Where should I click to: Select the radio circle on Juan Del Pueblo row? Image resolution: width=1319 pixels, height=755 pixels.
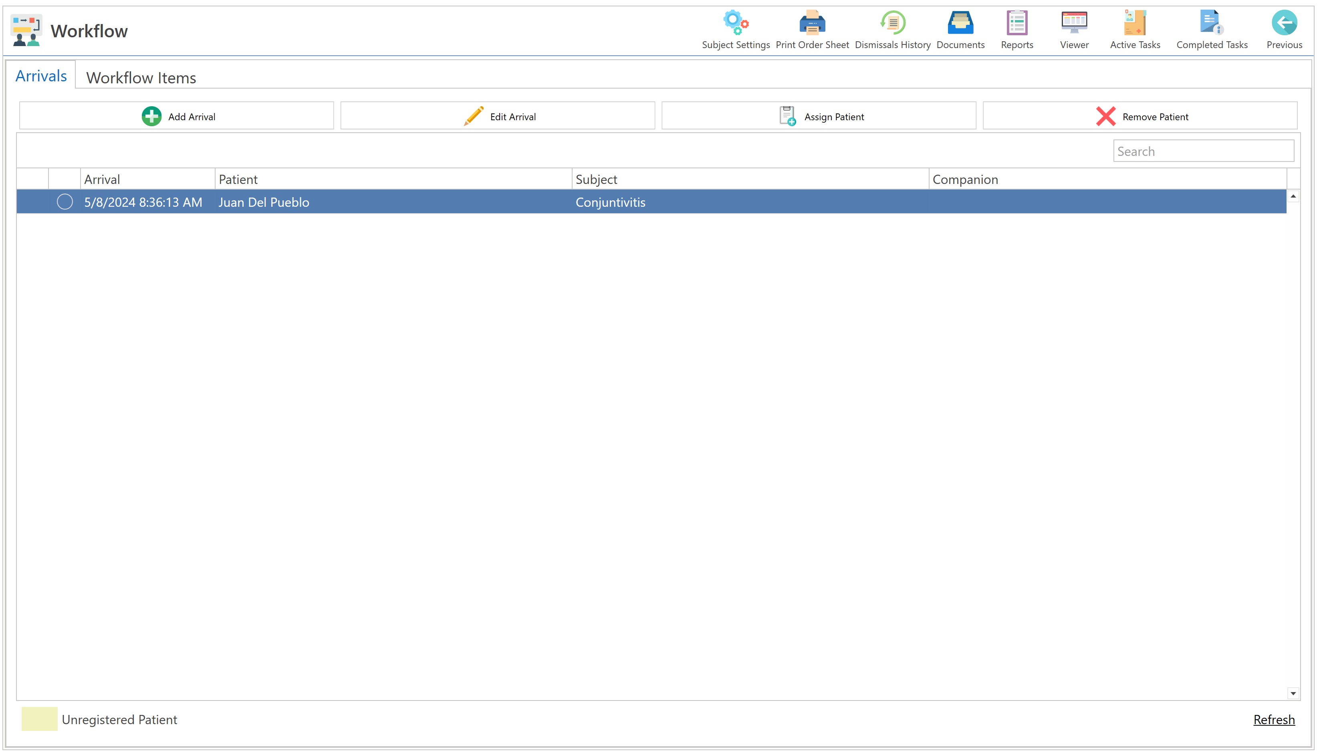click(65, 202)
